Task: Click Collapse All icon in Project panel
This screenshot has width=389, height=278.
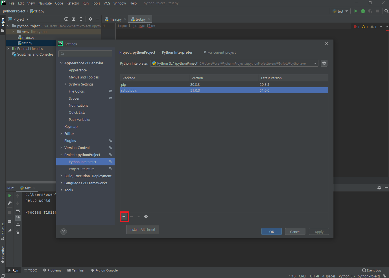Action: pyautogui.click(x=81, y=19)
